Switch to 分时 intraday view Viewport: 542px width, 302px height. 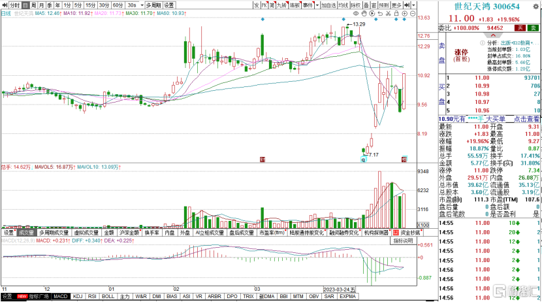15,5
